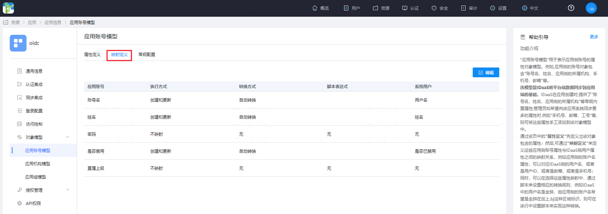
Task: Click the blue 编辑 button
Action: [486, 72]
